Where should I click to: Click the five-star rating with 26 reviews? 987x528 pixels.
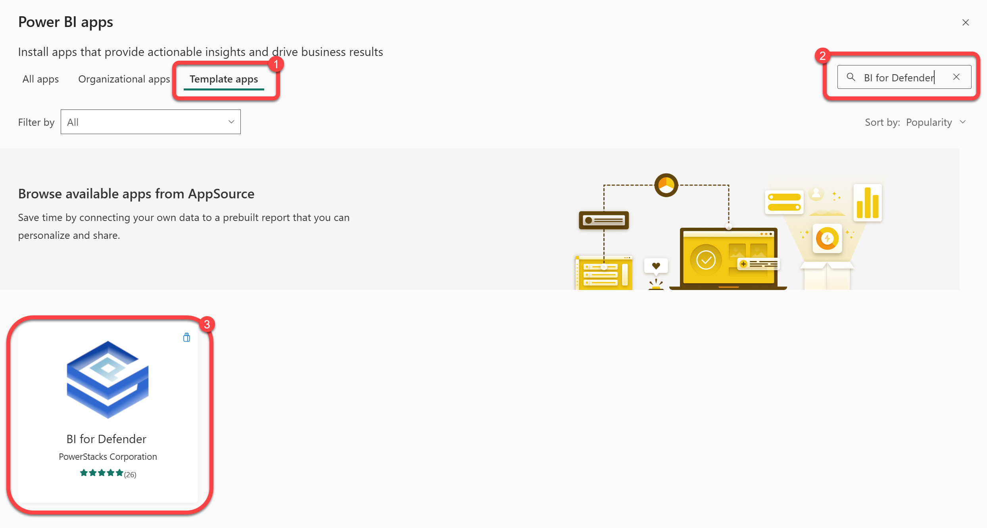pos(108,473)
